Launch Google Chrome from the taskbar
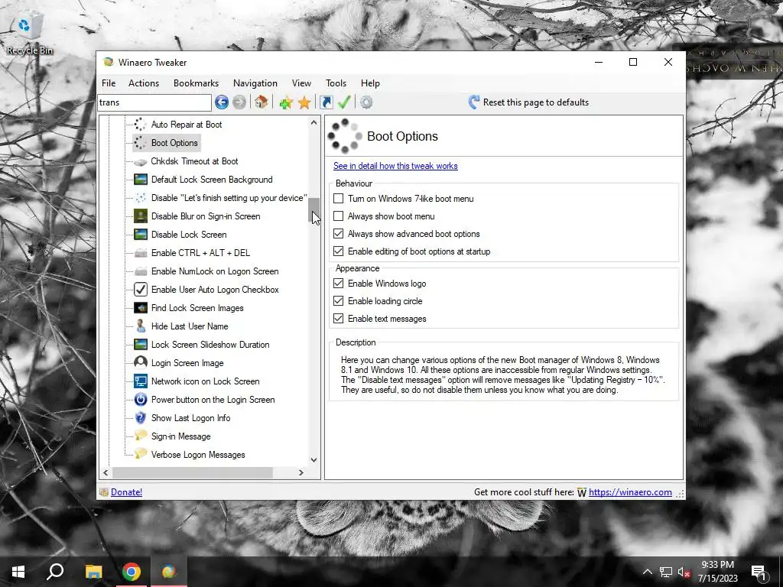Screen dimensions: 783x587 pyautogui.click(x=132, y=572)
